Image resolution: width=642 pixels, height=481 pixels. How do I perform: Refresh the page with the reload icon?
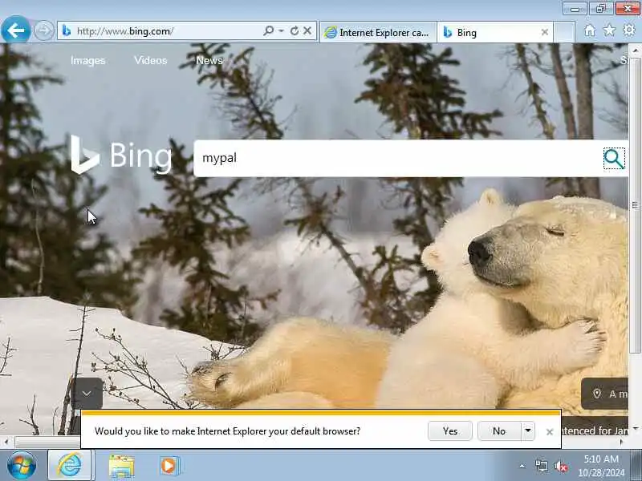(294, 30)
